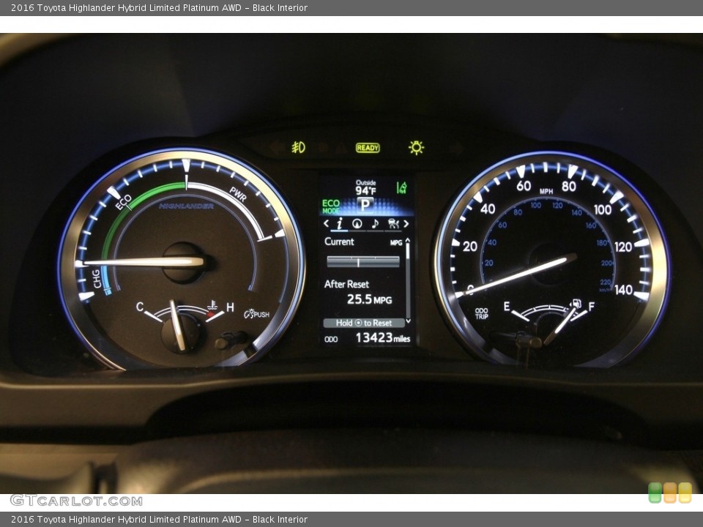The width and height of the screenshot is (703, 527).
Task: Select the ECO MODE indicator
Action: (331, 206)
